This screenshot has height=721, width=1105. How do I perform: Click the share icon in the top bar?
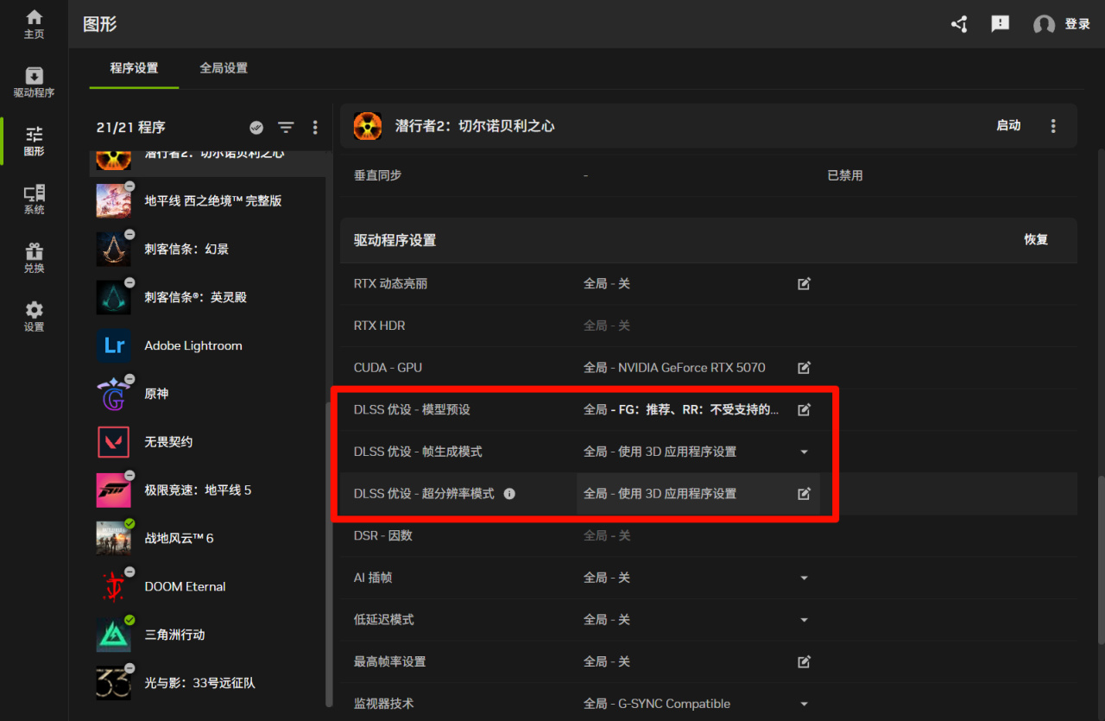point(959,24)
